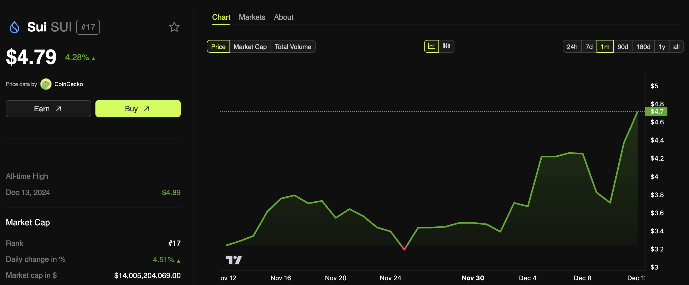
Task: Switch to line chart view icon
Action: pyautogui.click(x=431, y=46)
